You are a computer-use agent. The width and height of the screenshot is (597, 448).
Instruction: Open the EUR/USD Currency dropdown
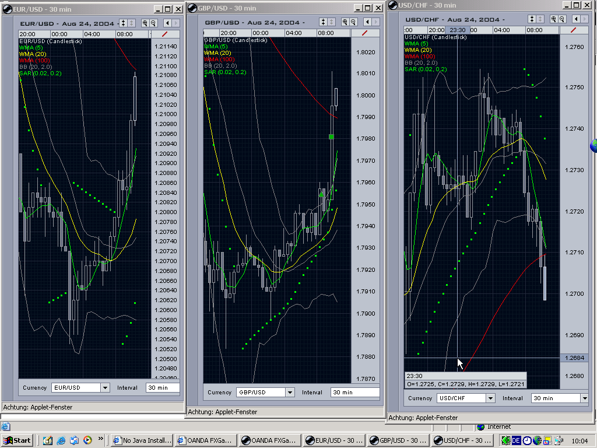coord(105,388)
